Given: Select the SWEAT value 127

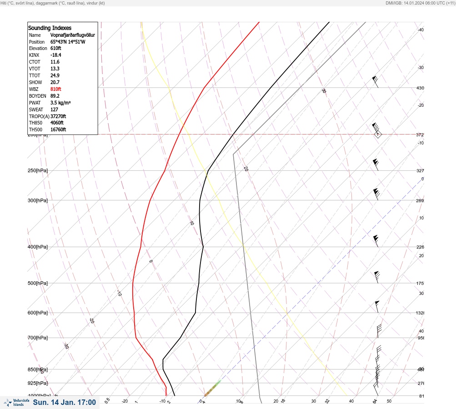Looking at the screenshot, I should 54,110.
